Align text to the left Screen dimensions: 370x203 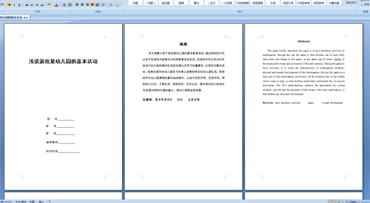point(77,4)
